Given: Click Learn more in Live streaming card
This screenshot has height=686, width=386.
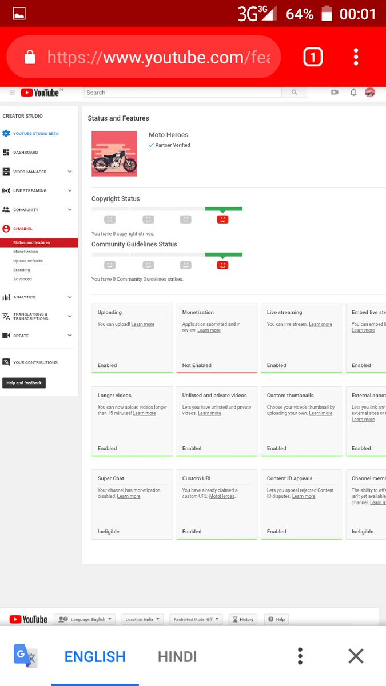Looking at the screenshot, I should (320, 324).
